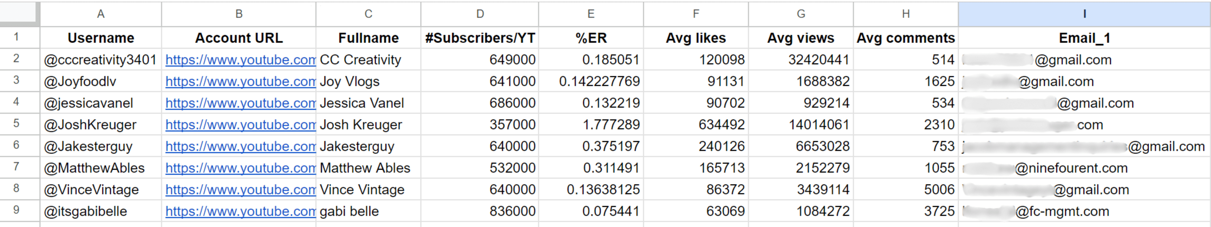Screen dimensions: 1211x227
Task: Open Jessica Vanel's account URL link
Action: click(x=240, y=104)
